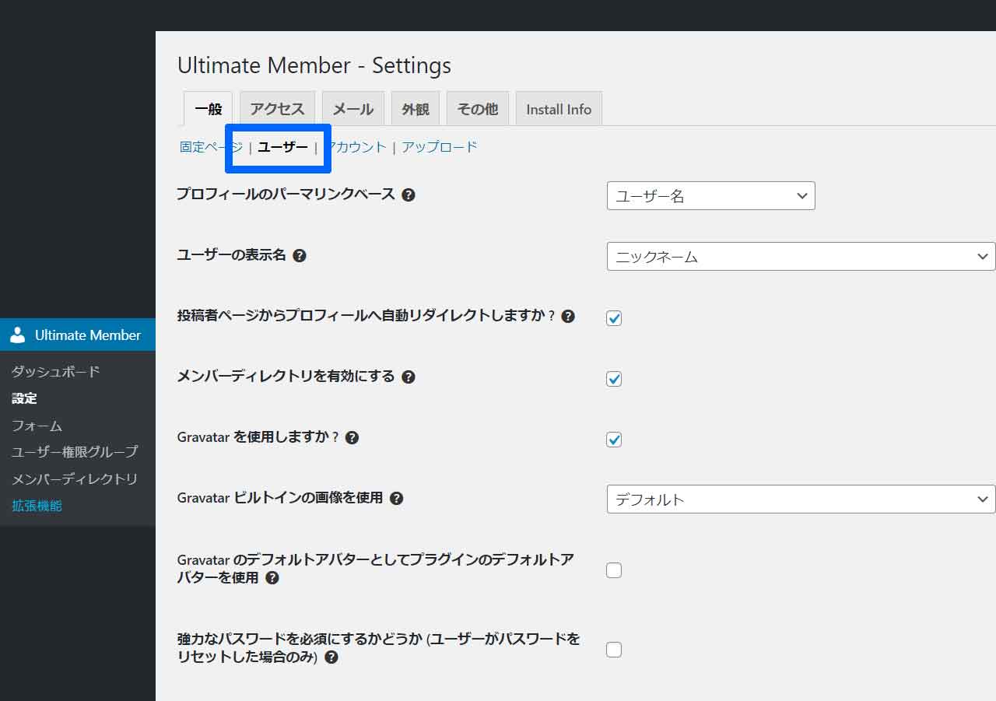
Task: Click help icon for 強力なパスワードを必須にする
Action: (x=331, y=657)
